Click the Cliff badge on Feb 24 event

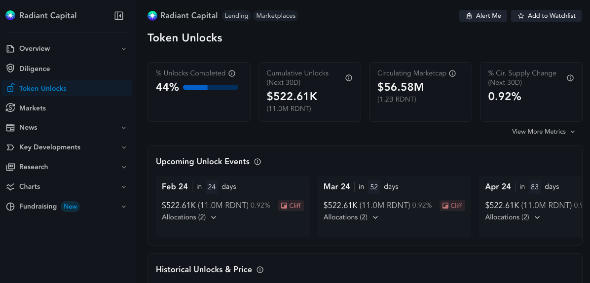[x=291, y=206]
